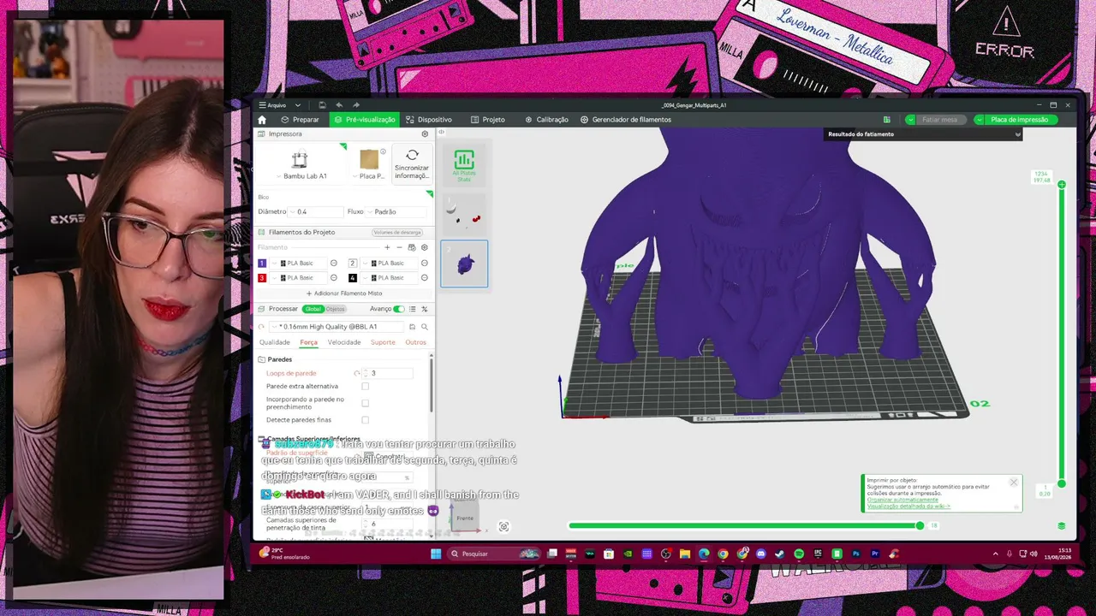Show info icon beside the Placa plate
Screen dimensions: 1096x616
[383, 152]
